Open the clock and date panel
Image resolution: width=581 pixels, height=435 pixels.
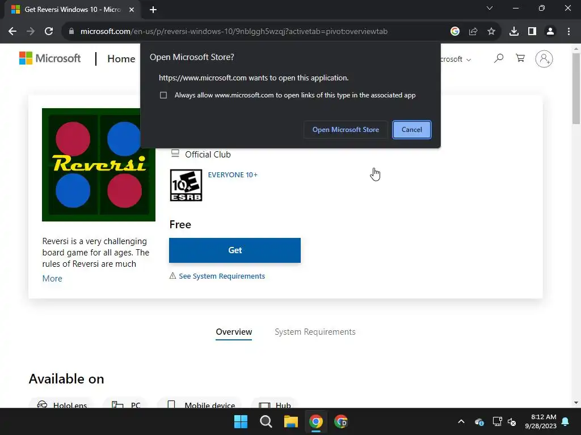pyautogui.click(x=541, y=421)
